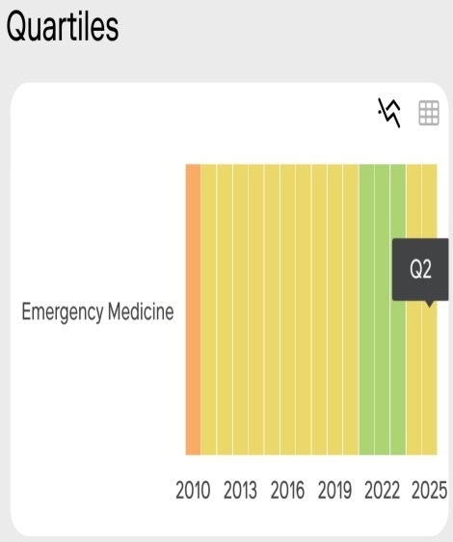Image resolution: width=453 pixels, height=542 pixels.
Task: Select the yellow 2013 quartile bar
Action: (x=240, y=310)
